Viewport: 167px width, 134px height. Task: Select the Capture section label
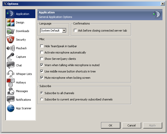point(21,57)
